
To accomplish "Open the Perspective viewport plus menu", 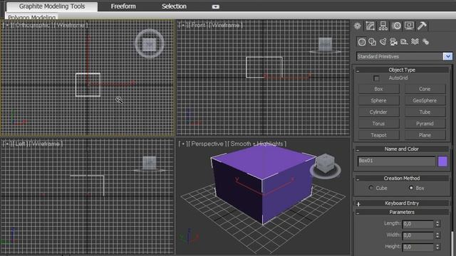I will (x=182, y=144).
